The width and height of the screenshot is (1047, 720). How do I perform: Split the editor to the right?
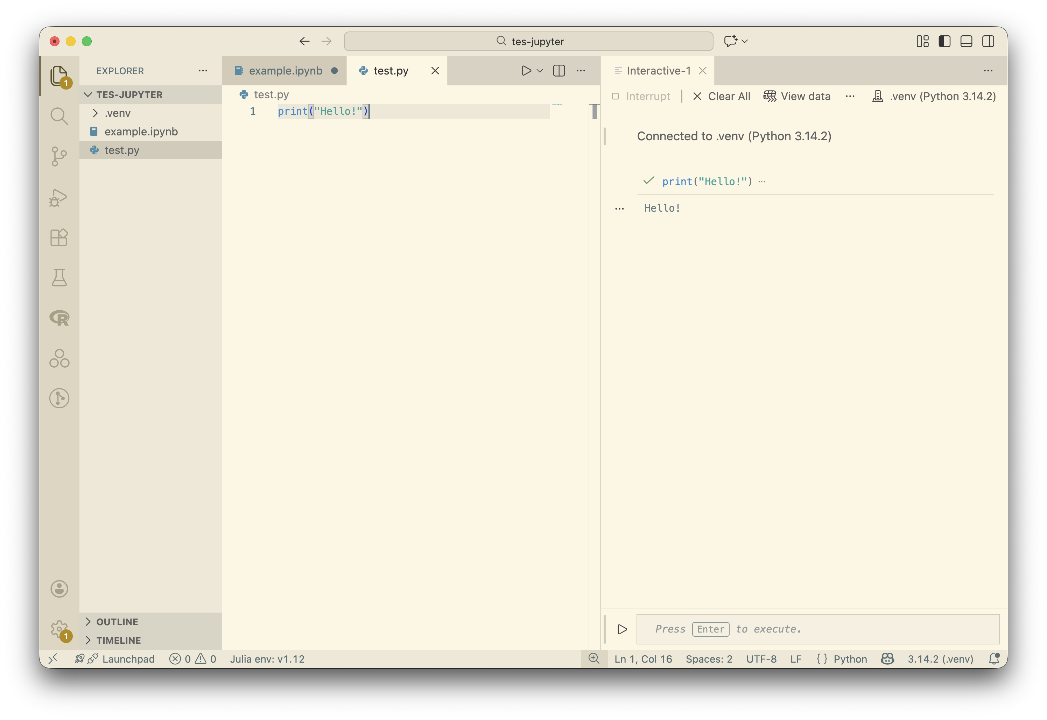point(559,71)
